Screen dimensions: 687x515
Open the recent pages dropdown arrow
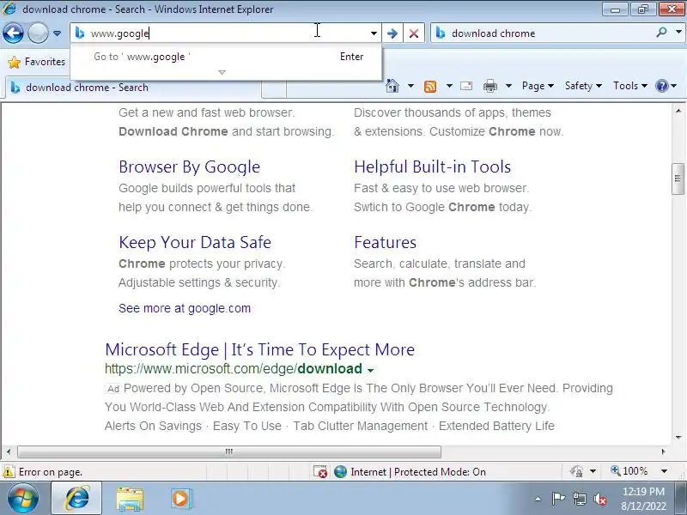(x=57, y=33)
